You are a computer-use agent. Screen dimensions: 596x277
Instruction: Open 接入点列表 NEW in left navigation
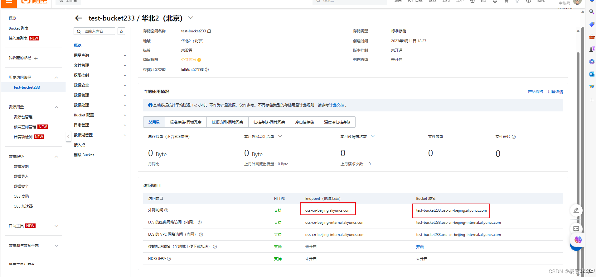pos(24,38)
